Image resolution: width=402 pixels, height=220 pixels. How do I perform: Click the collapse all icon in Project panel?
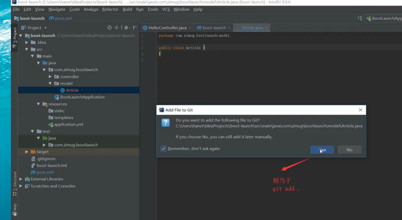tap(116, 28)
